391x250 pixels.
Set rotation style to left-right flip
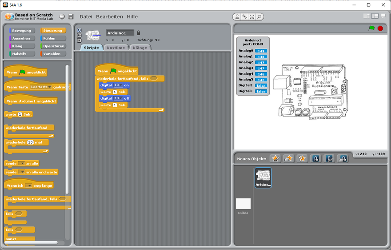(x=79, y=35)
